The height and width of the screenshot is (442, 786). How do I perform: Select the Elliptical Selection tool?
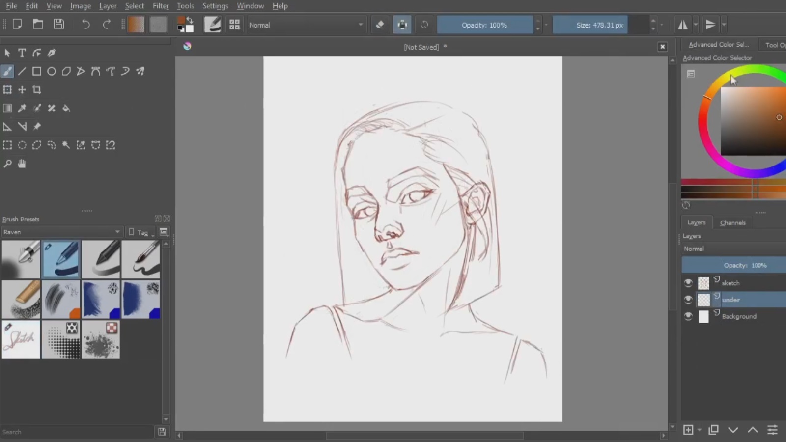(x=22, y=145)
